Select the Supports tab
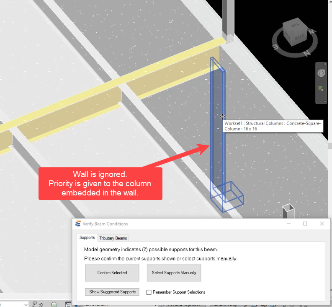Viewport: 332px width, 307px height. click(x=87, y=238)
